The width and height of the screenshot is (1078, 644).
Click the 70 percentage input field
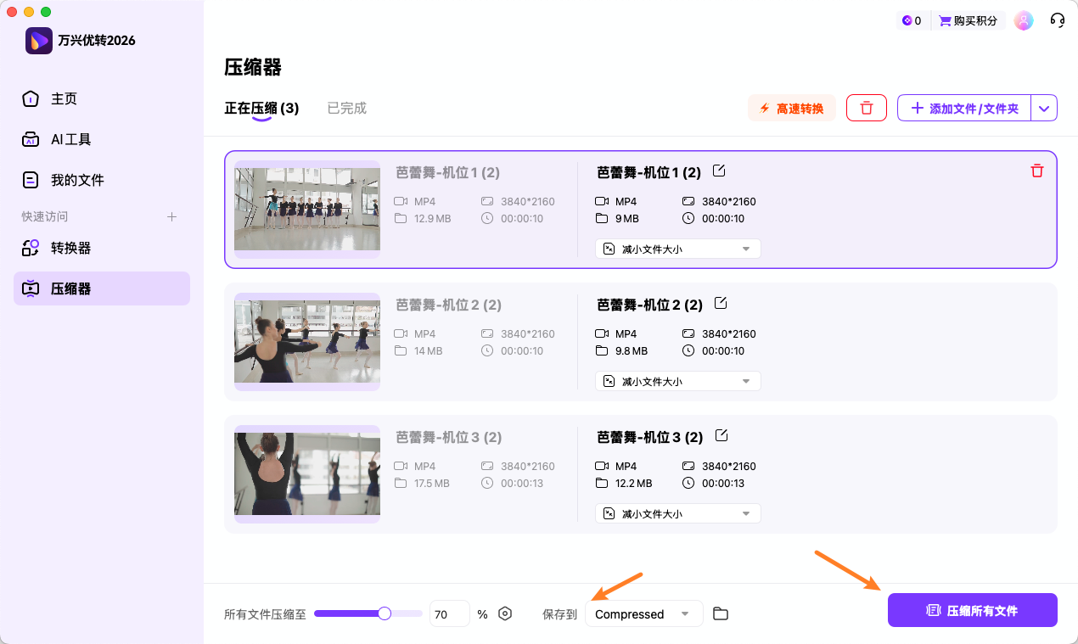pos(449,613)
